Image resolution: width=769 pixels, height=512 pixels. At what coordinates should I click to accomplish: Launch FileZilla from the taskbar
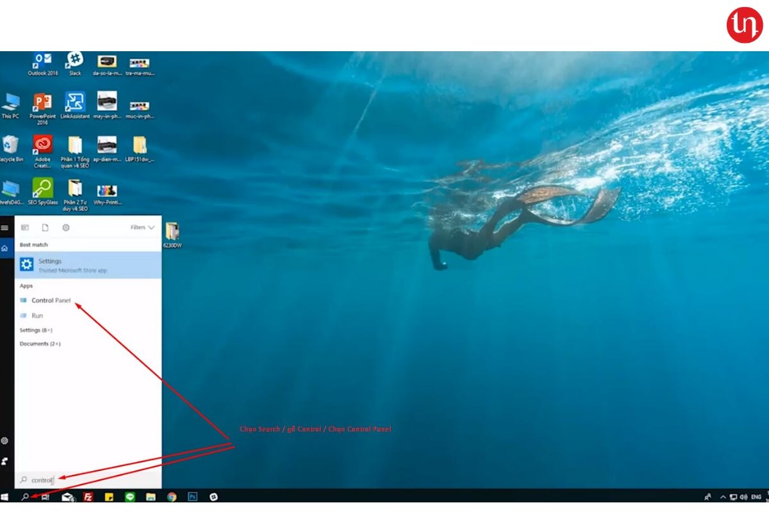88,497
